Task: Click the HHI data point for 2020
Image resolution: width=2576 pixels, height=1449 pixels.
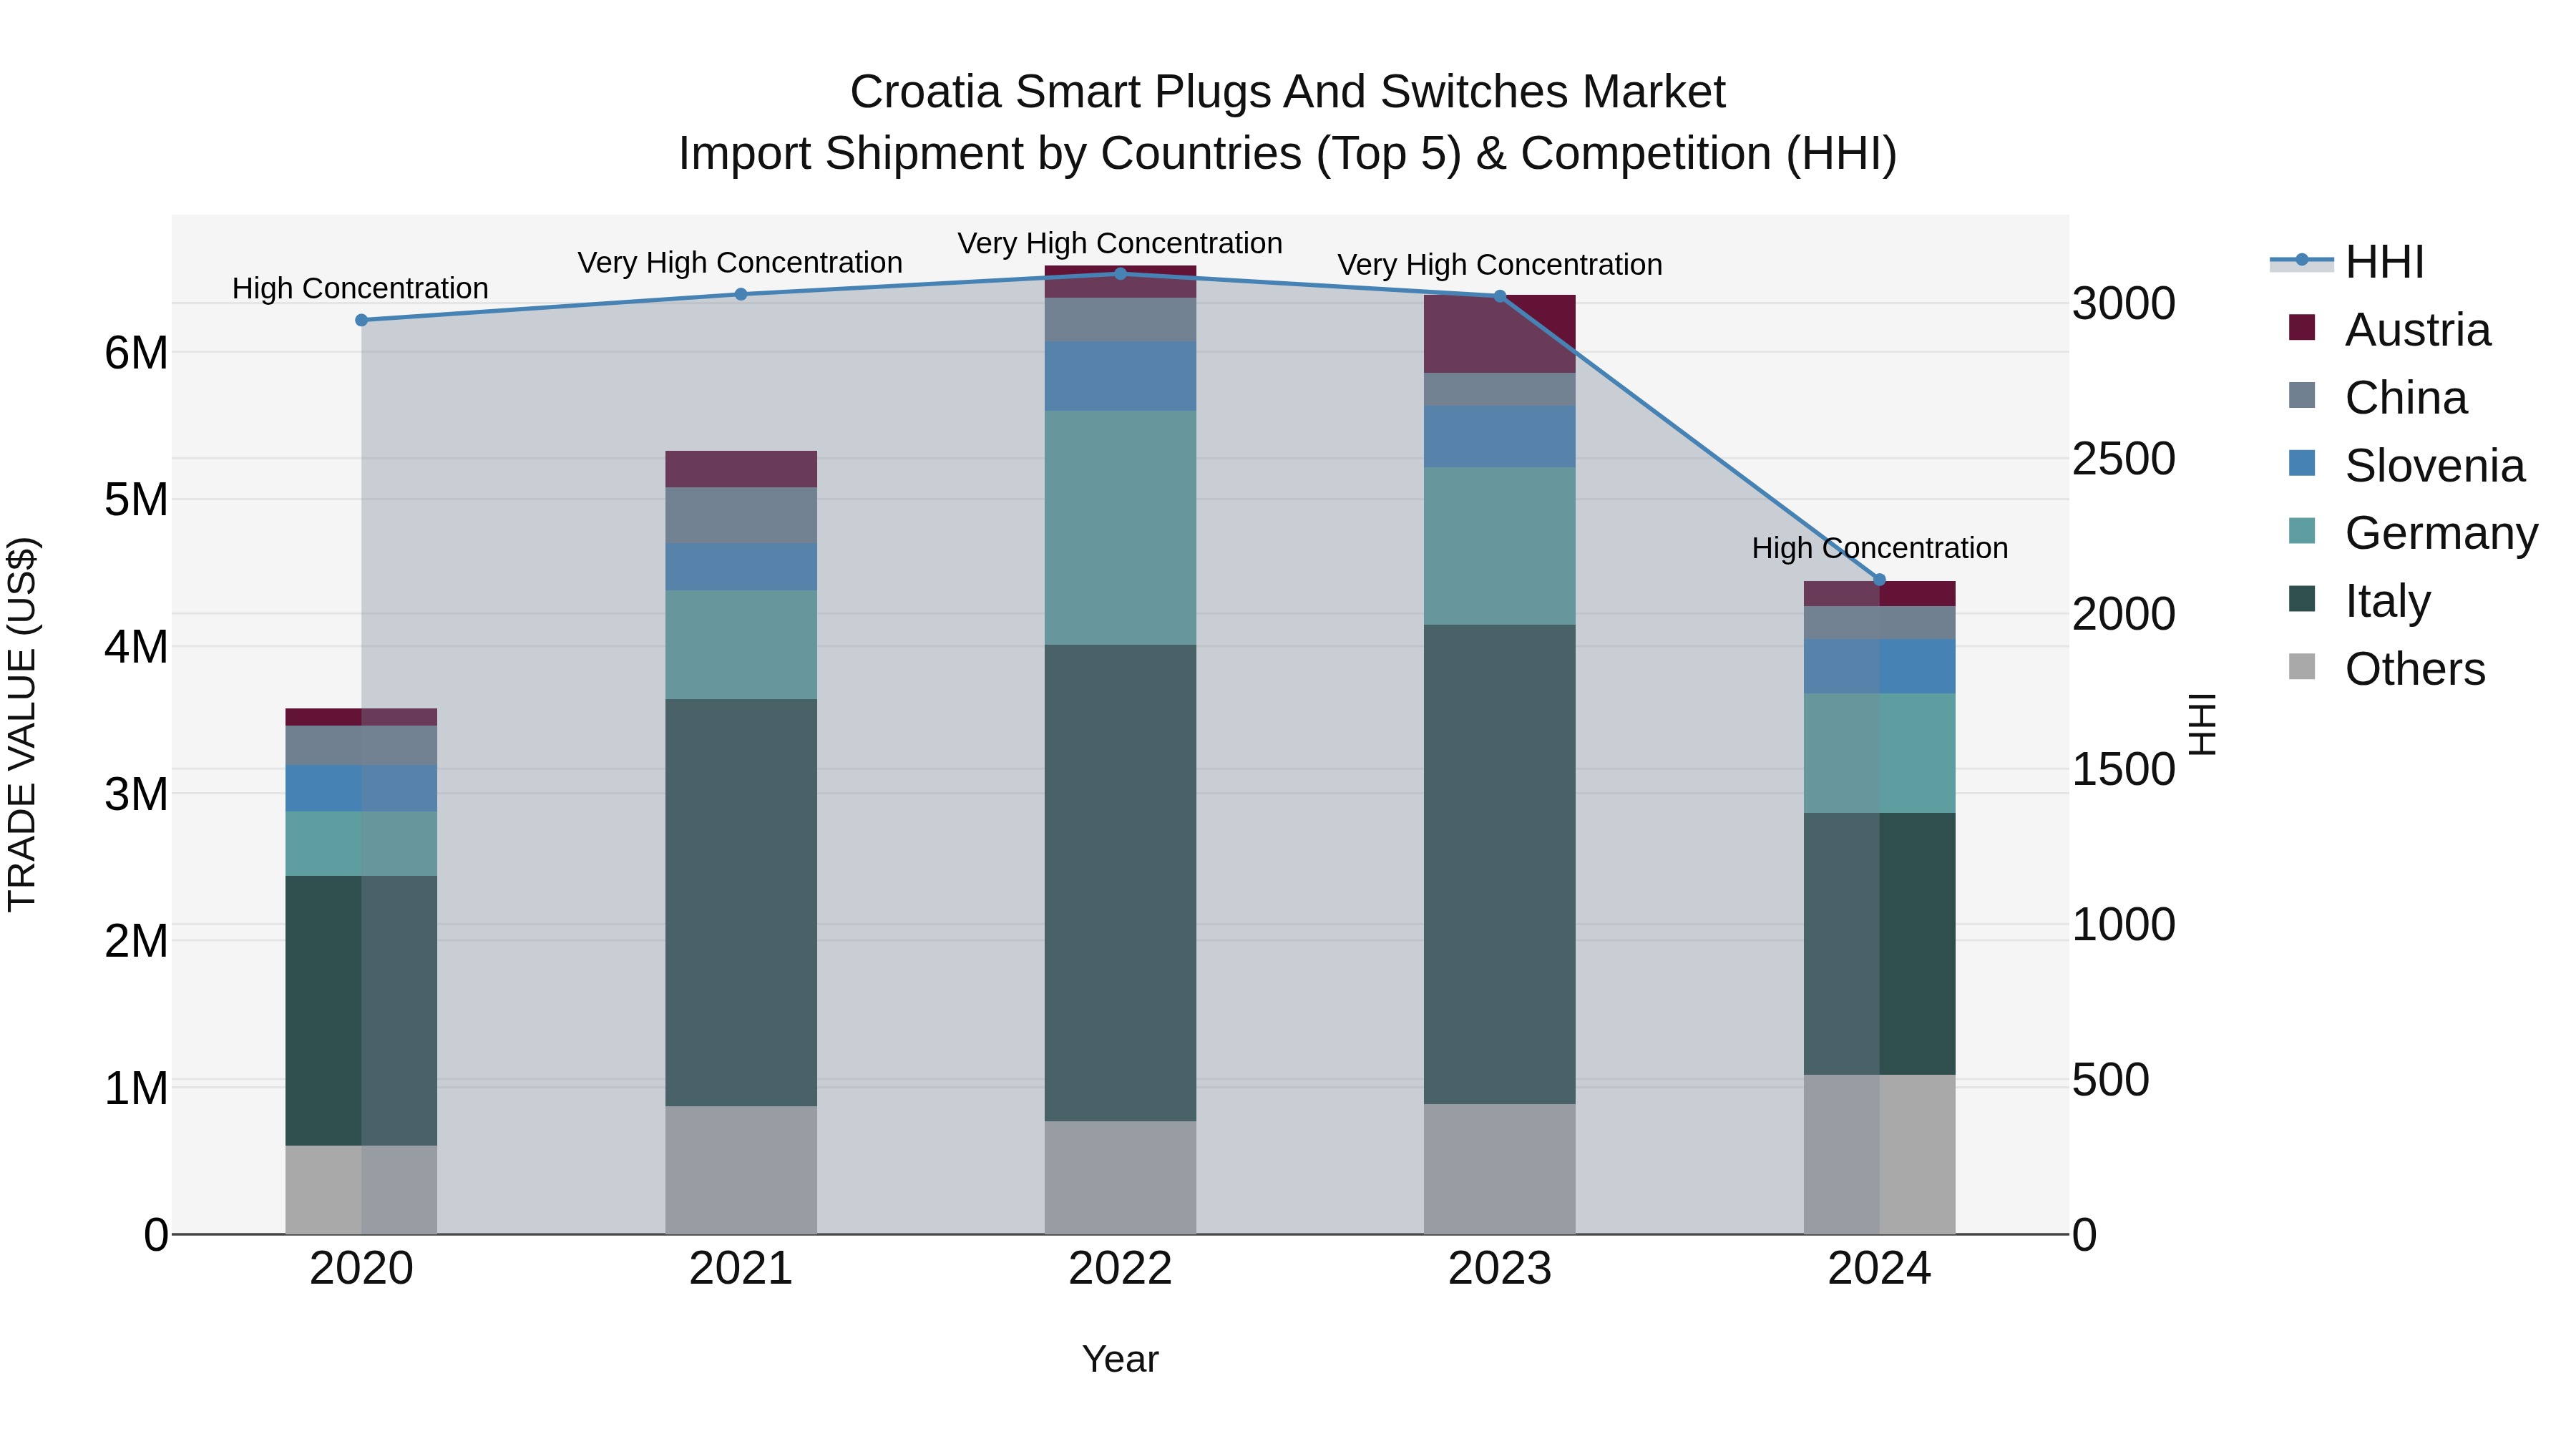Action: click(x=362, y=320)
